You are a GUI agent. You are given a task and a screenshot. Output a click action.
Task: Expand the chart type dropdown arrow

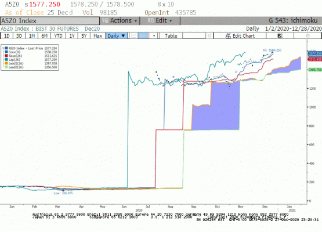coord(154,36)
